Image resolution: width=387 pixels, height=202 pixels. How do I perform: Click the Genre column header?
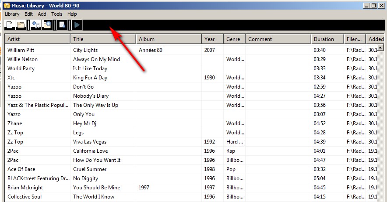[x=234, y=39]
